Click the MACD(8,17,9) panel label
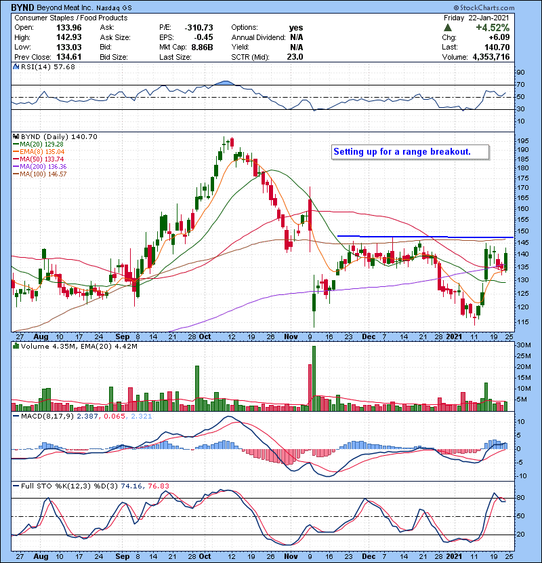Viewport: 542px width, 563px height. point(48,416)
